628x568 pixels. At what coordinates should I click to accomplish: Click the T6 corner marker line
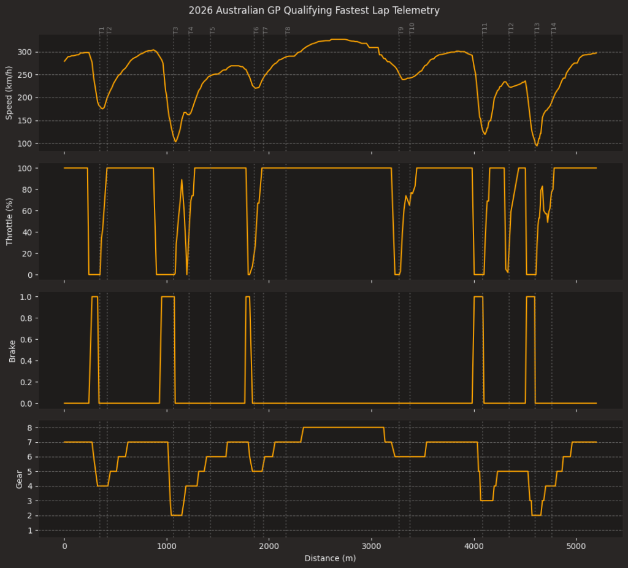[253, 92]
